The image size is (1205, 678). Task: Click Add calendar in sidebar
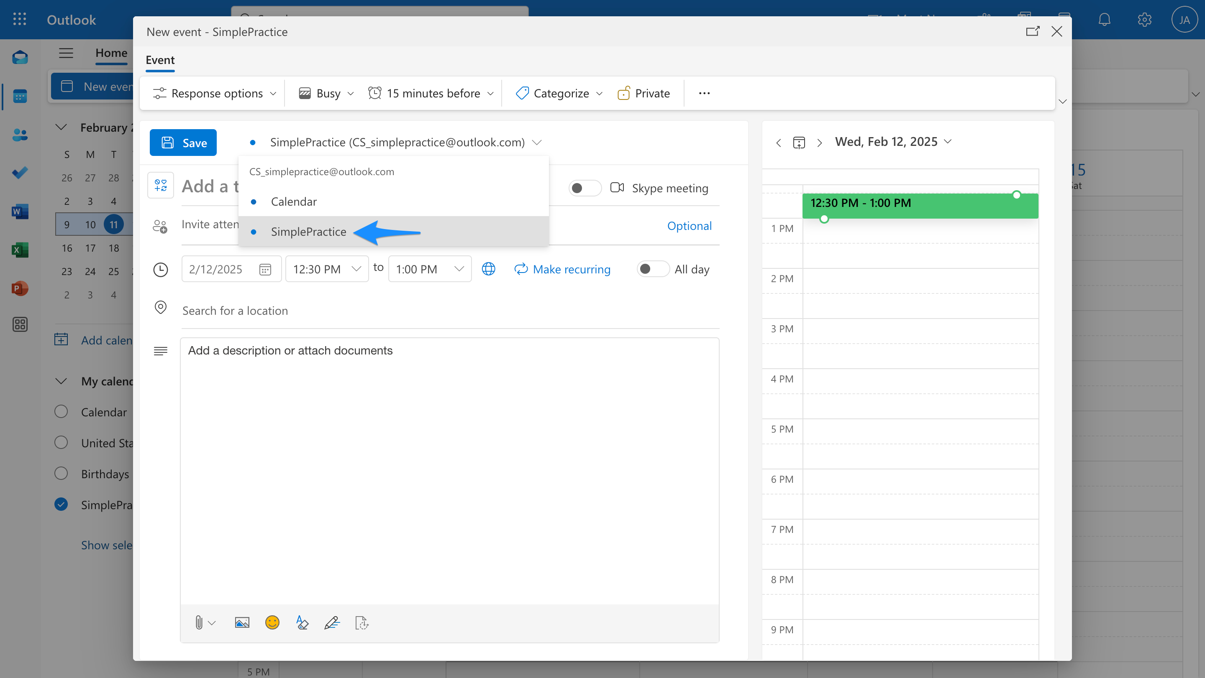[94, 340]
